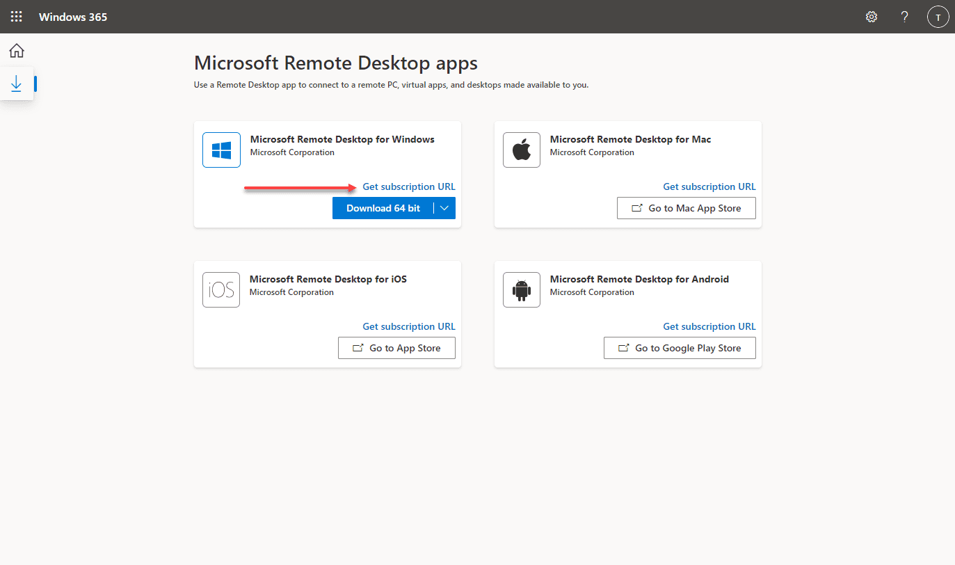Get subscription URL for Windows

tap(408, 186)
